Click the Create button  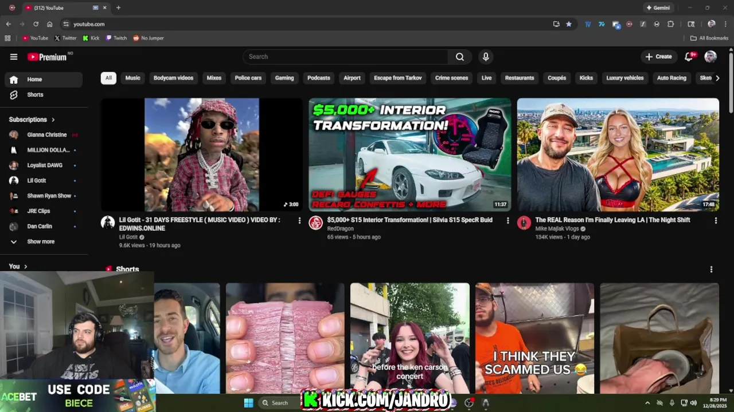[x=658, y=57]
